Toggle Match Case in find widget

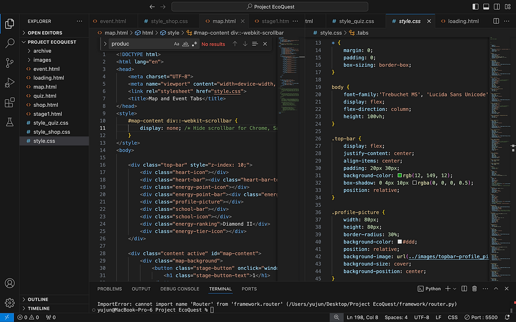click(176, 44)
